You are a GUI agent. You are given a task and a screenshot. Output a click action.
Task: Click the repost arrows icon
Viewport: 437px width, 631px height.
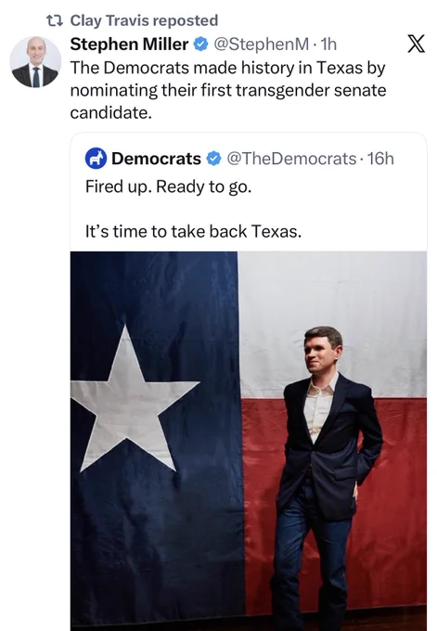[x=55, y=20]
